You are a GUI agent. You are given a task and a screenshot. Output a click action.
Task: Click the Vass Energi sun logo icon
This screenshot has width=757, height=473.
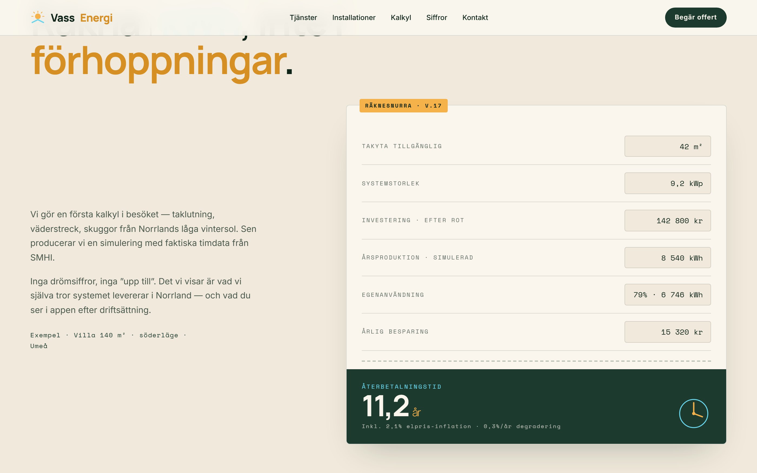pos(38,17)
